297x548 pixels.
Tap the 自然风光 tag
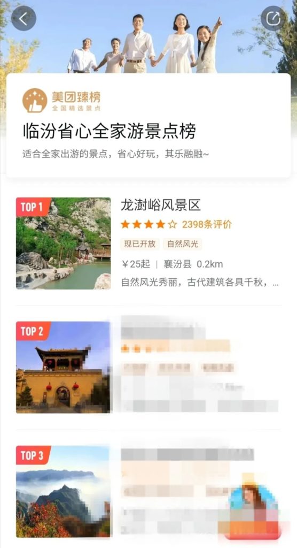(x=183, y=244)
